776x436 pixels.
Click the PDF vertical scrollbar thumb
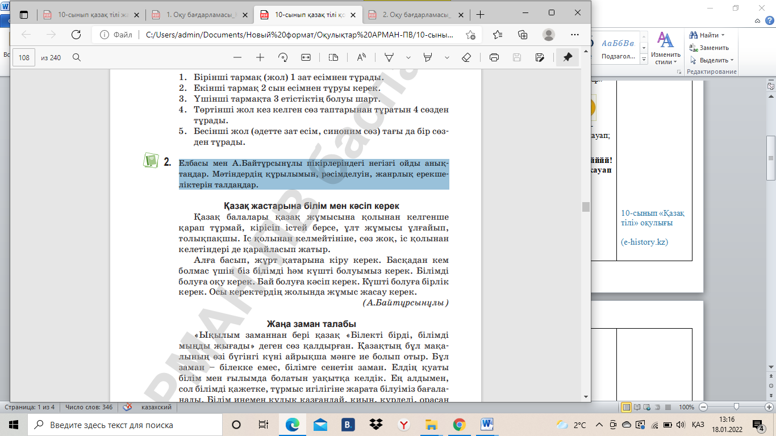(585, 207)
